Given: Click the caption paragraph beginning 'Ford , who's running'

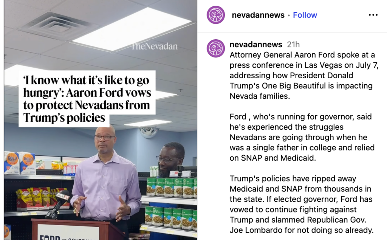Looking at the screenshot, I should [302, 137].
